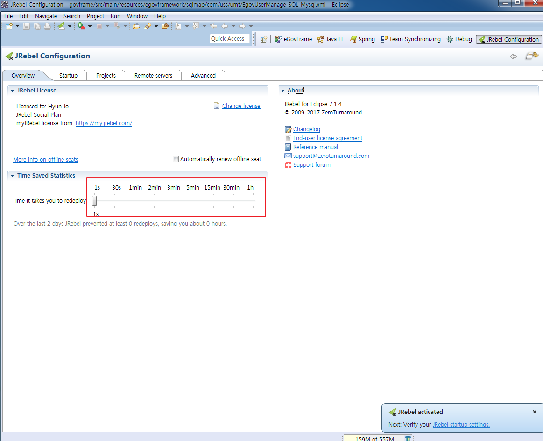Open the Window menu

[137, 16]
